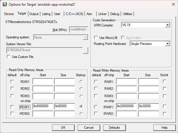Click the IROM1 Size field 0x80000

click(65, 106)
